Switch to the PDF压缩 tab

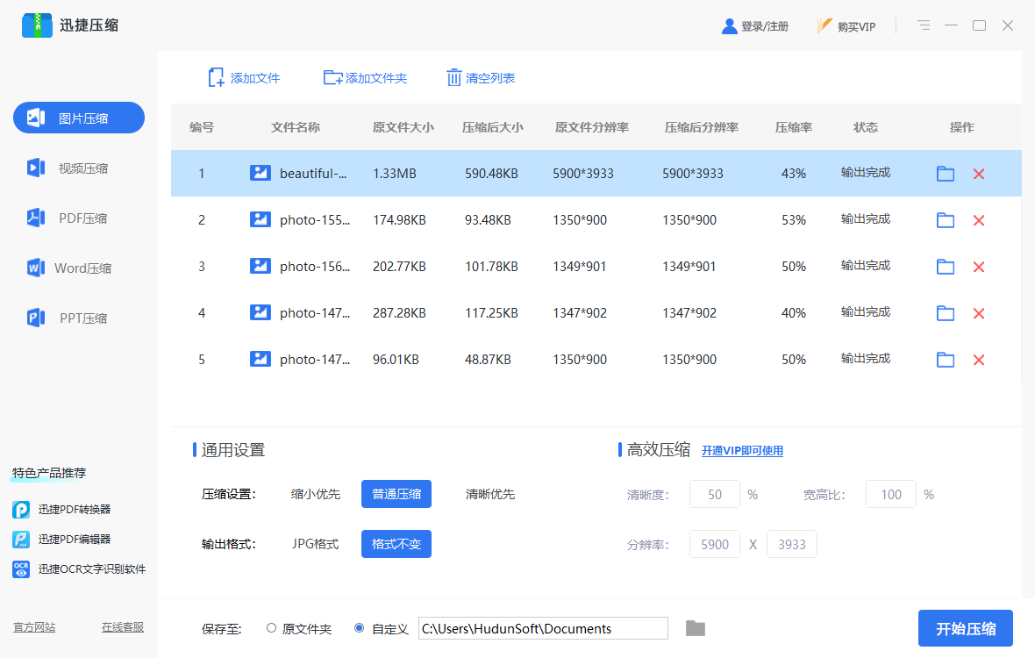pos(79,218)
